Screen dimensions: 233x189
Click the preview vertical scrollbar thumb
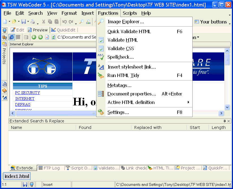[227, 60]
